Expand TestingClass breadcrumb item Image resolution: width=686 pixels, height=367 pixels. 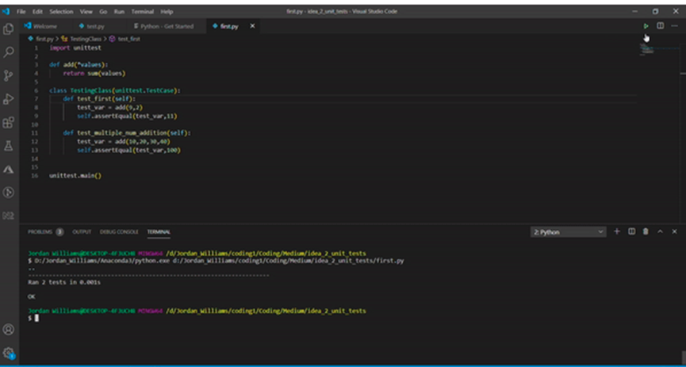87,38
